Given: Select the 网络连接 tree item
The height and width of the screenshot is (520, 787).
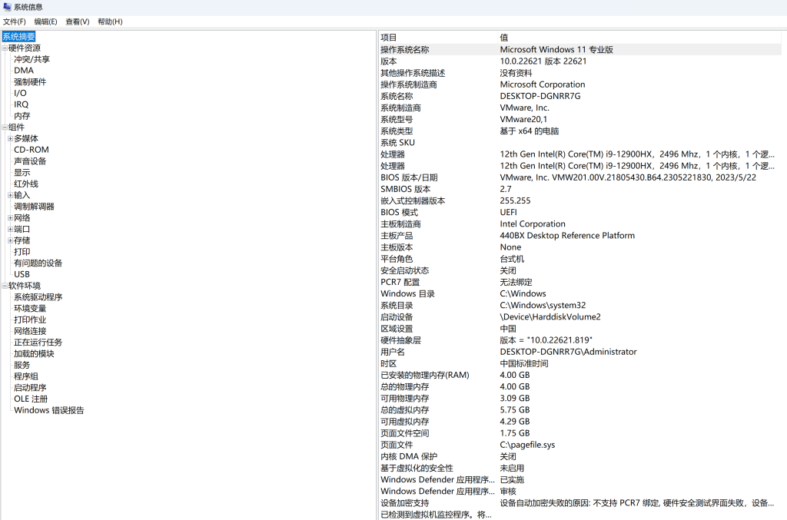Looking at the screenshot, I should pos(30,331).
